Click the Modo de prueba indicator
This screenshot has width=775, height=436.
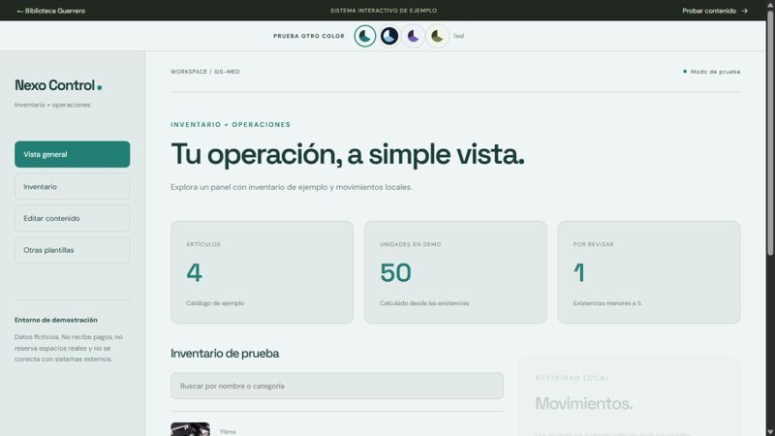tap(712, 72)
